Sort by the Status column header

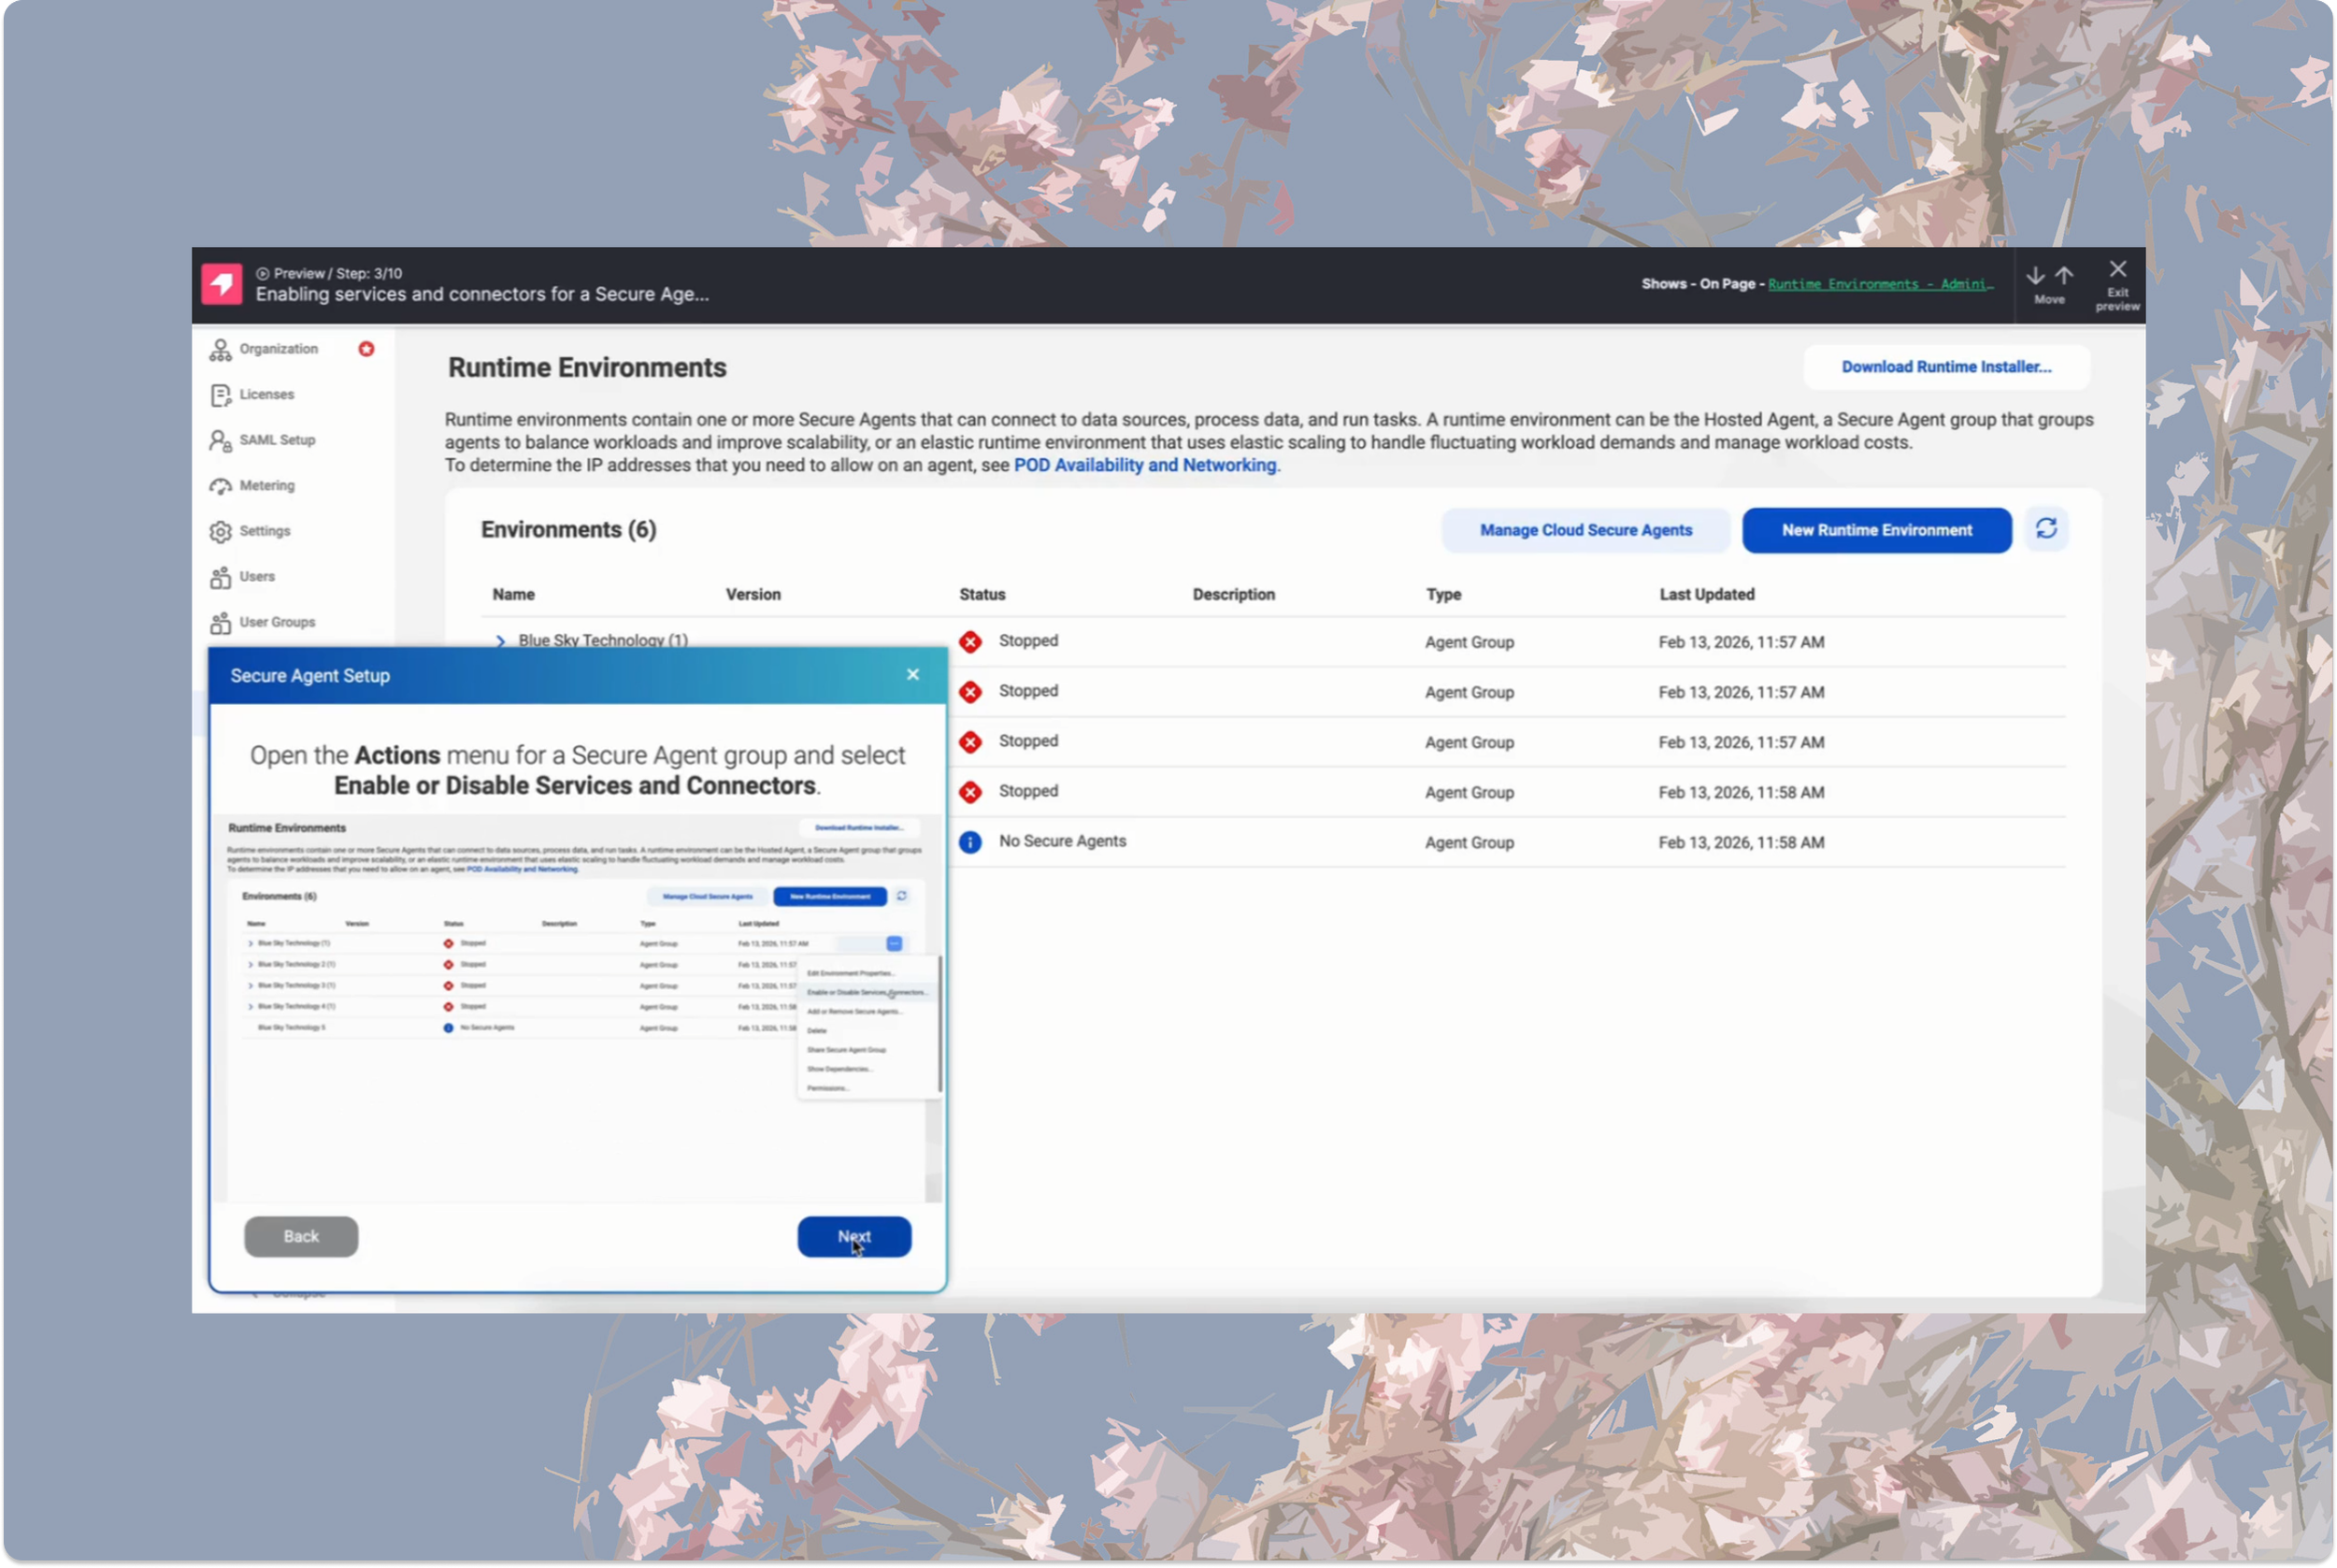point(982,594)
